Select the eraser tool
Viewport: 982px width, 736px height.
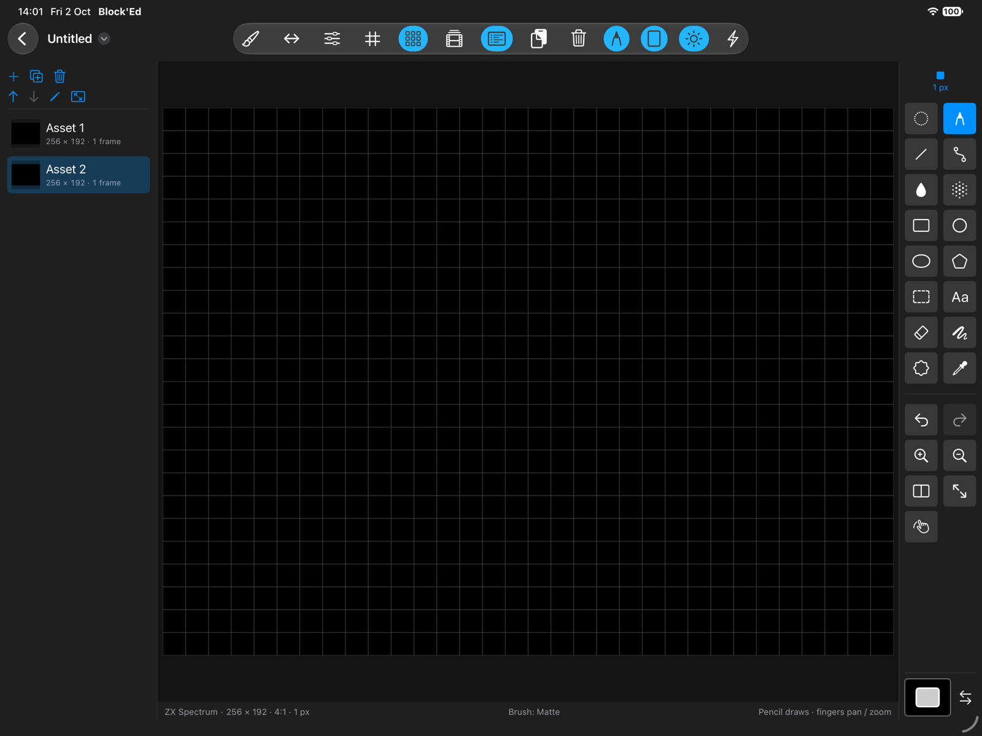pyautogui.click(x=921, y=332)
